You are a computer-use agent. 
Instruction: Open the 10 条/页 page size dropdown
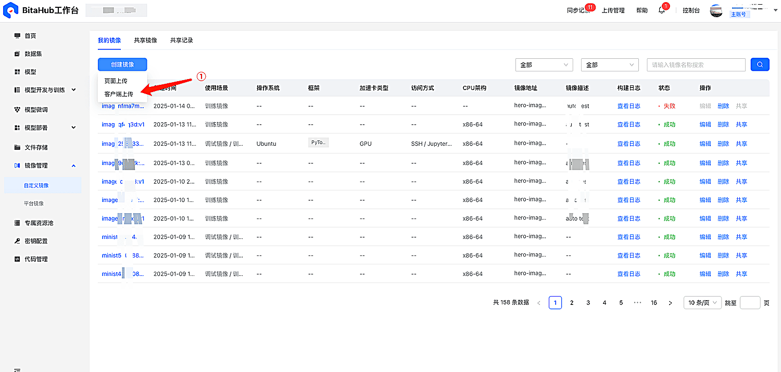tap(702, 303)
